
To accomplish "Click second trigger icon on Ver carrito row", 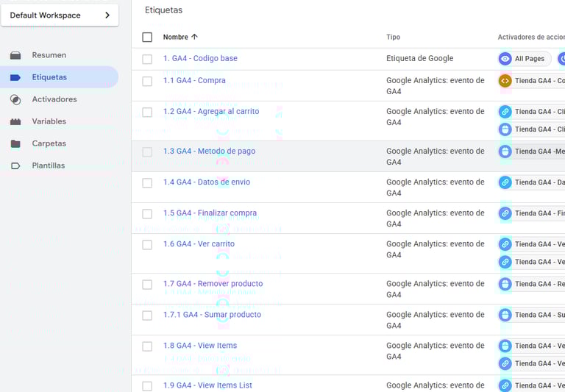I will 505,263.
